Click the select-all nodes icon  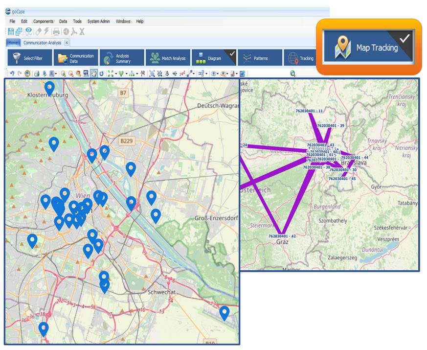(152, 73)
